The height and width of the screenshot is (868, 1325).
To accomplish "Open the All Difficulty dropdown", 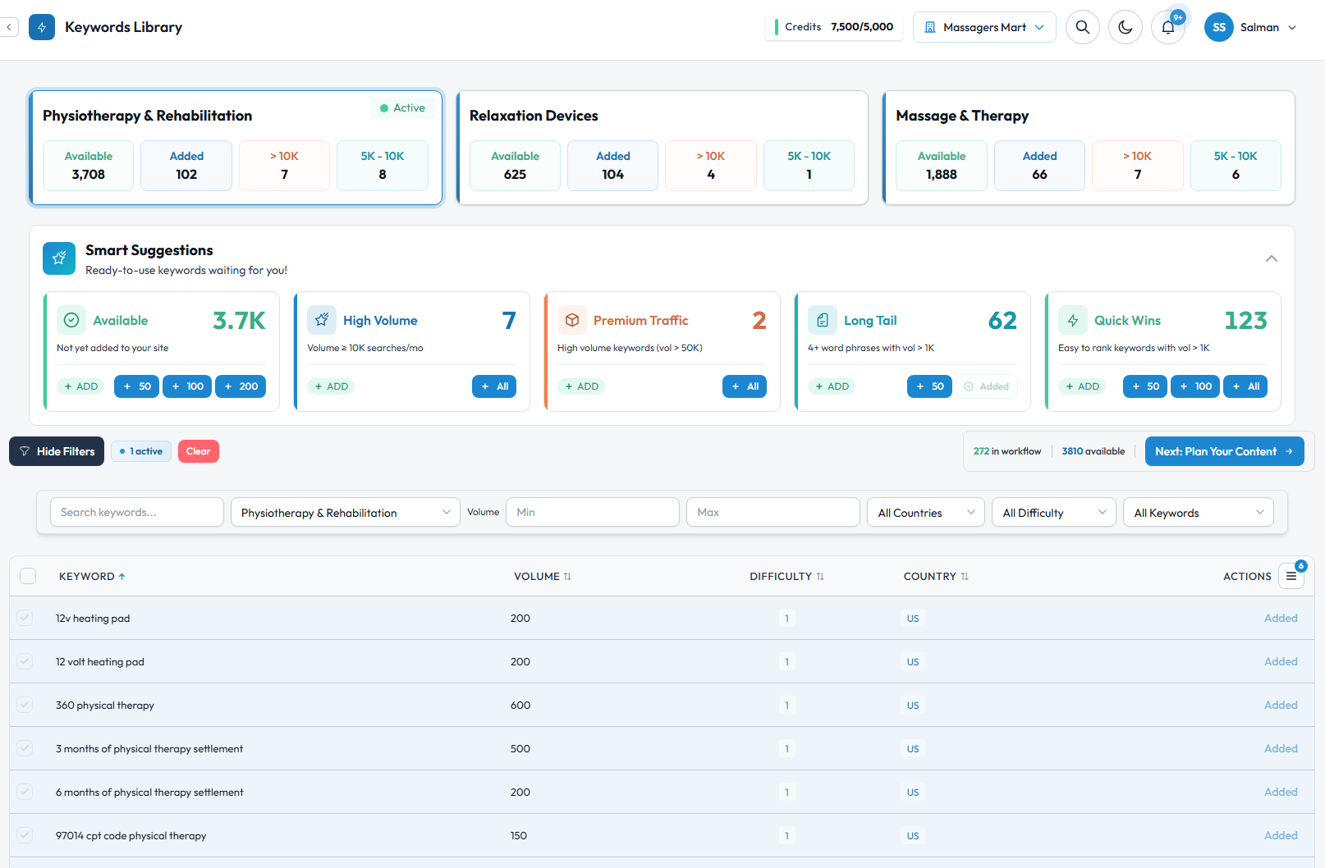I will coord(1053,512).
